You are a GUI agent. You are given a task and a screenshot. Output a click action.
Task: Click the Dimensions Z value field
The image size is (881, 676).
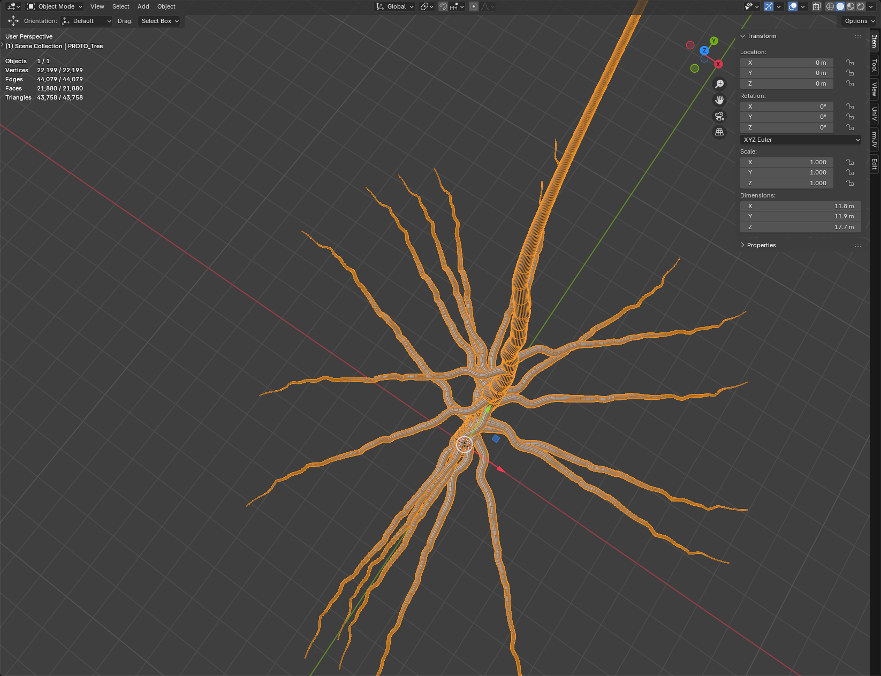(x=800, y=227)
